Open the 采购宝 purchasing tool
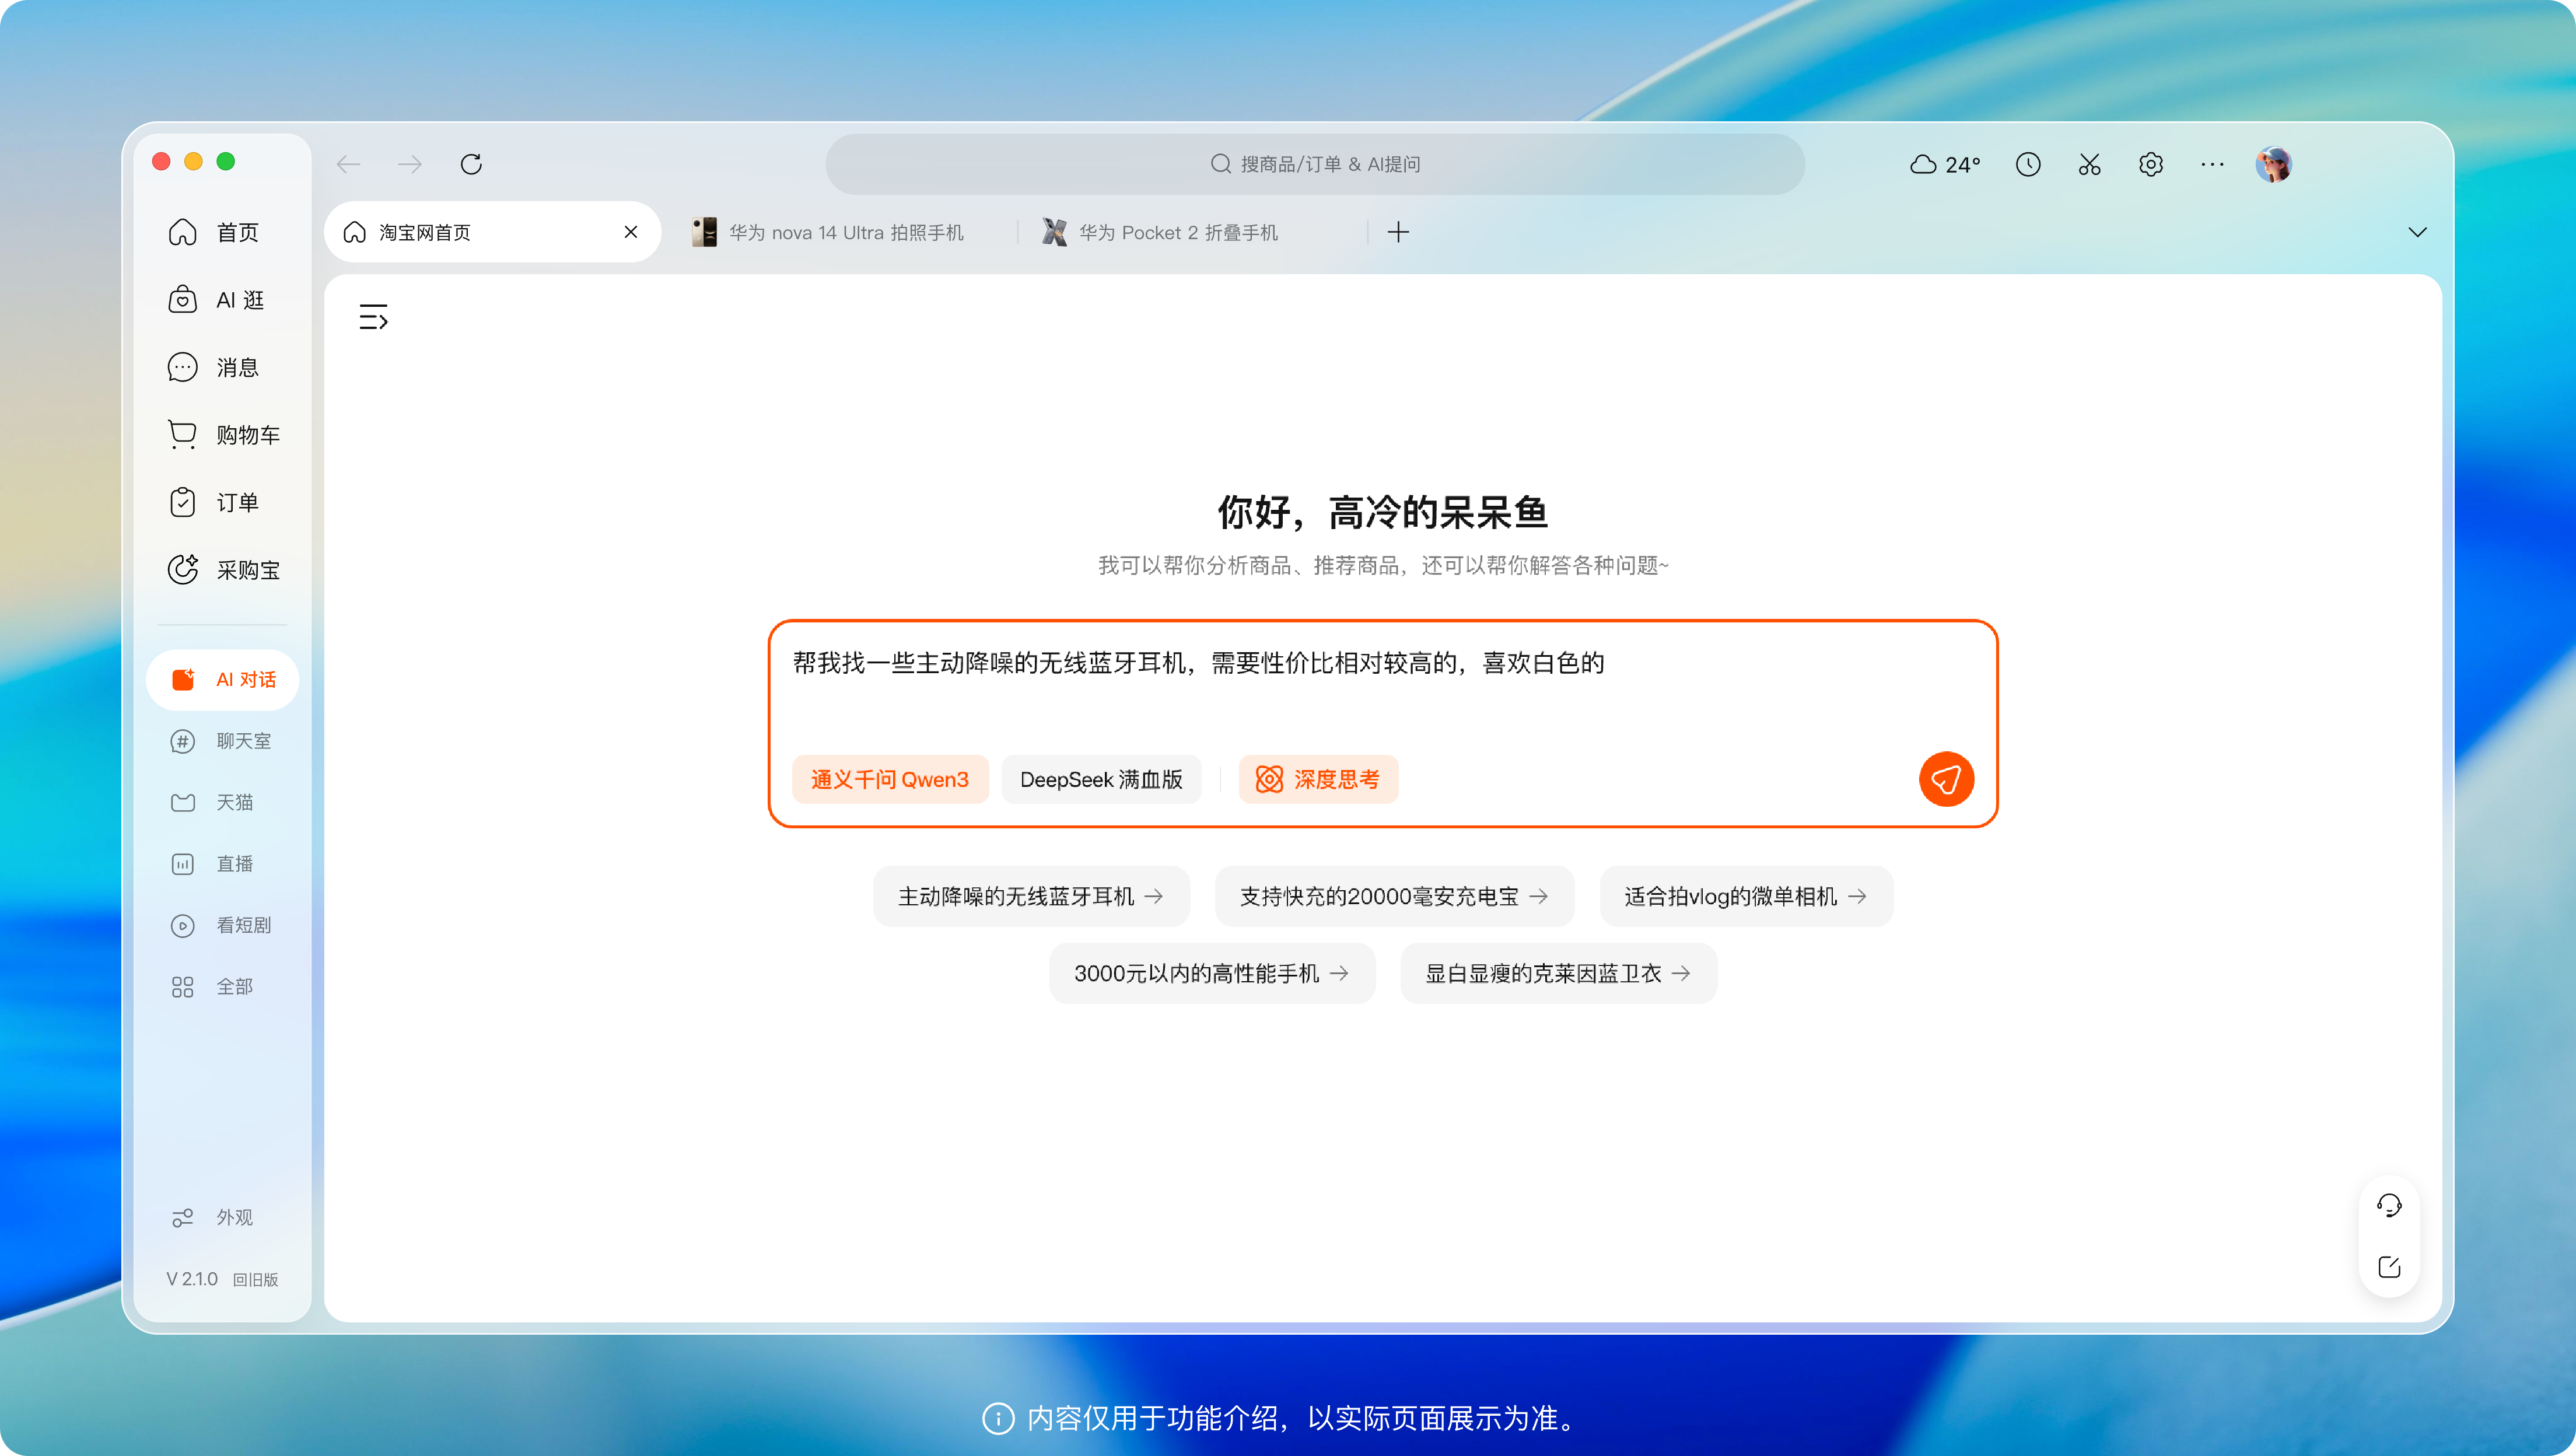 (222, 570)
